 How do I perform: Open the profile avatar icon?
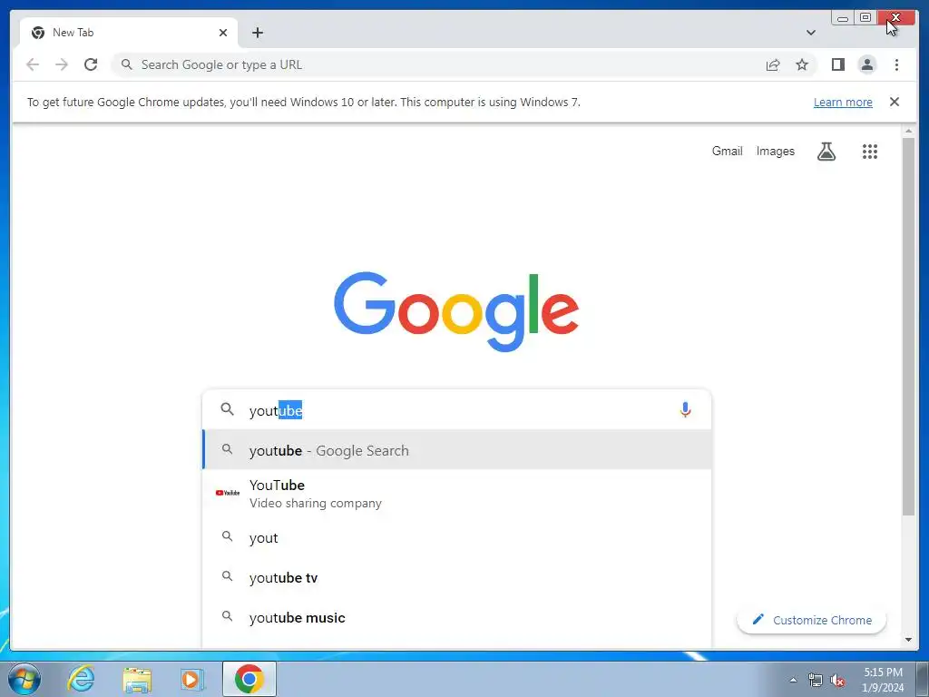[x=866, y=64]
